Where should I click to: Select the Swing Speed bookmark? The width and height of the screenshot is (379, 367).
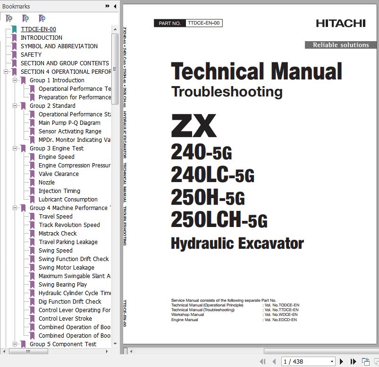tap(55, 251)
